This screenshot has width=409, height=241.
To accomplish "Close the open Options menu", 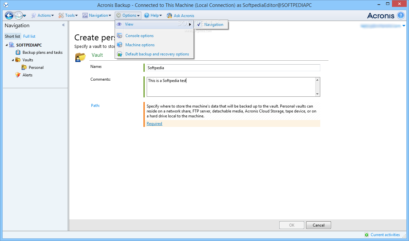I will pos(128,15).
